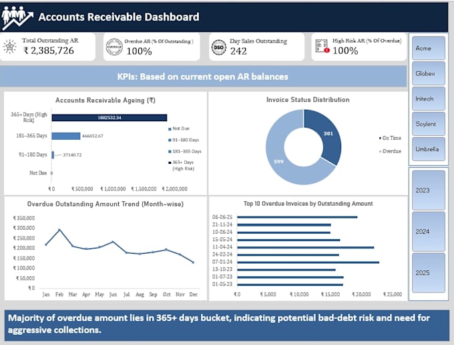The width and height of the screenshot is (454, 345).
Task: Click the Overdue stamp icon
Action: coord(114,47)
